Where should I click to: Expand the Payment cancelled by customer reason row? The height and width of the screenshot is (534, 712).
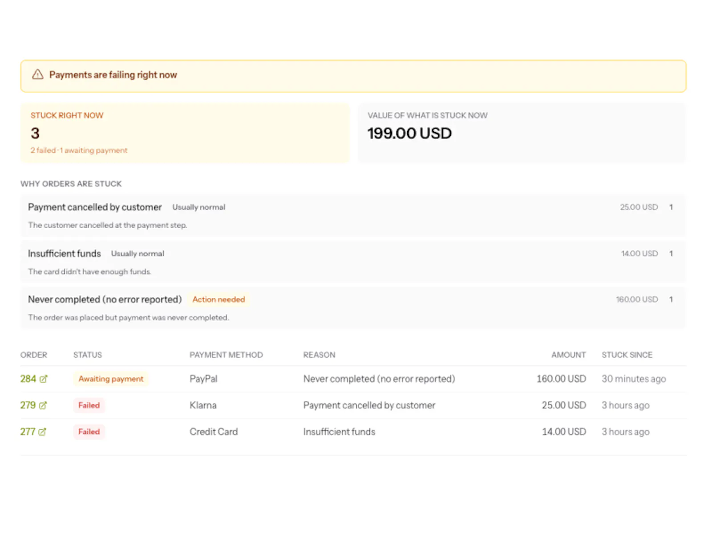point(353,216)
